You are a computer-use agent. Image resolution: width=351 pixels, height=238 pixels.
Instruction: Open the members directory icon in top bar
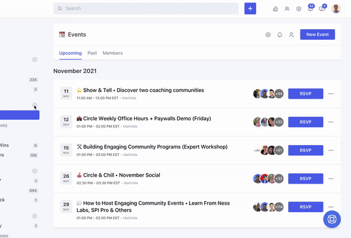click(x=287, y=9)
